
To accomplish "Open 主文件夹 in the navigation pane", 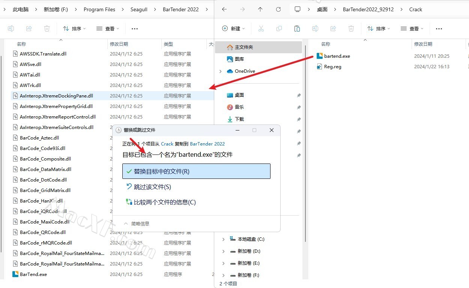I will 259,47.
